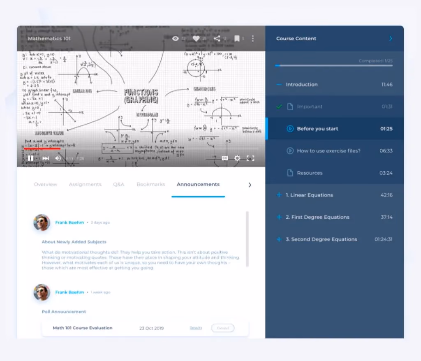421x361 pixels.
Task: Open About Newly Added Subjects announcement
Action: [x=74, y=242]
